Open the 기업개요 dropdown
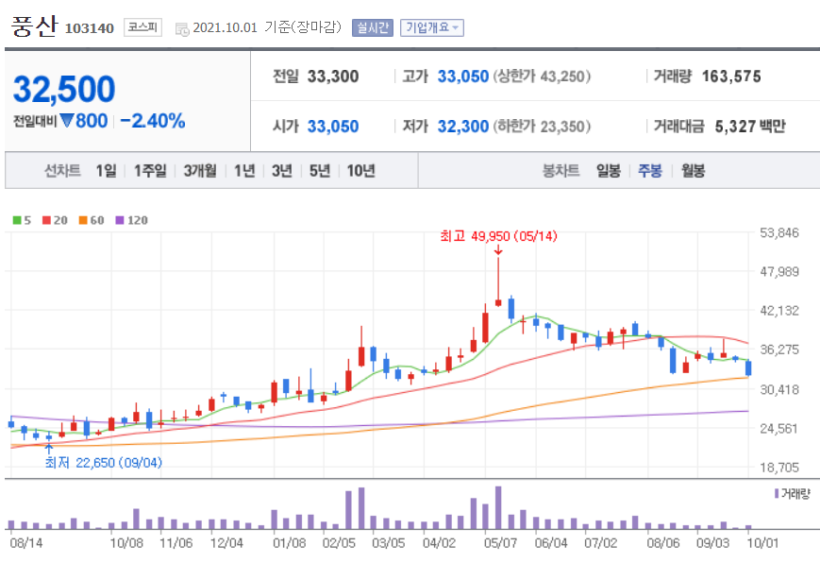The width and height of the screenshot is (820, 563). (x=432, y=27)
